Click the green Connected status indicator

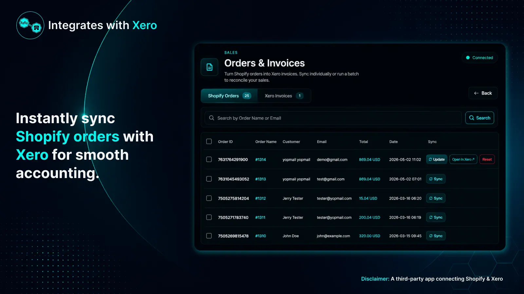pos(479,57)
